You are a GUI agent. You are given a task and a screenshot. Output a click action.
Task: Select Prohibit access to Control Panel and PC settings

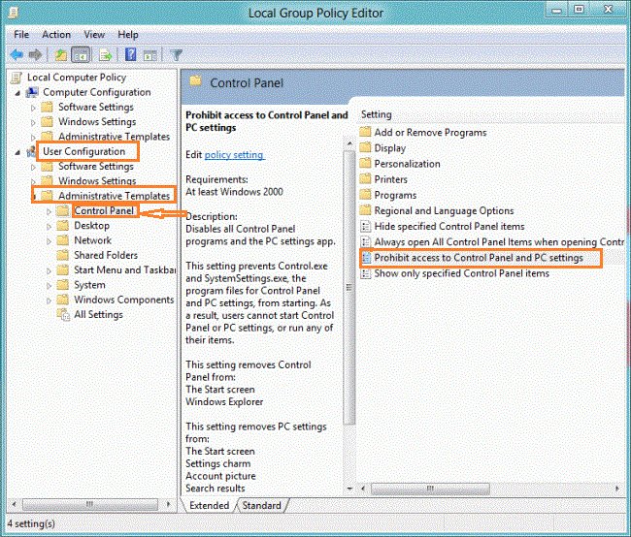[x=479, y=258]
